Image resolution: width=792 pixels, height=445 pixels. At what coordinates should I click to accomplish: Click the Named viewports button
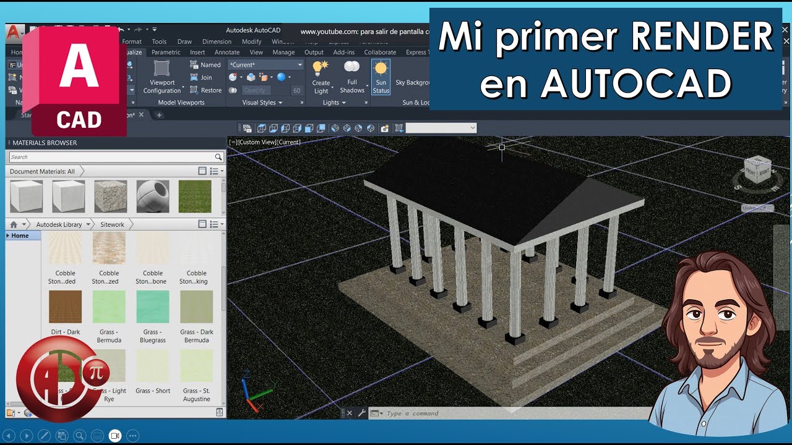205,65
